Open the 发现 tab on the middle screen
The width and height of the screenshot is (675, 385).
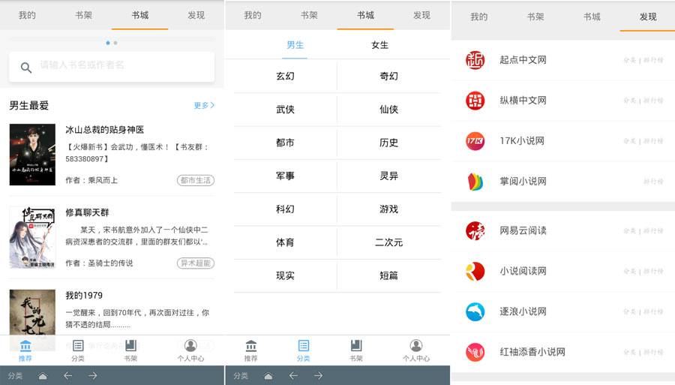click(421, 15)
